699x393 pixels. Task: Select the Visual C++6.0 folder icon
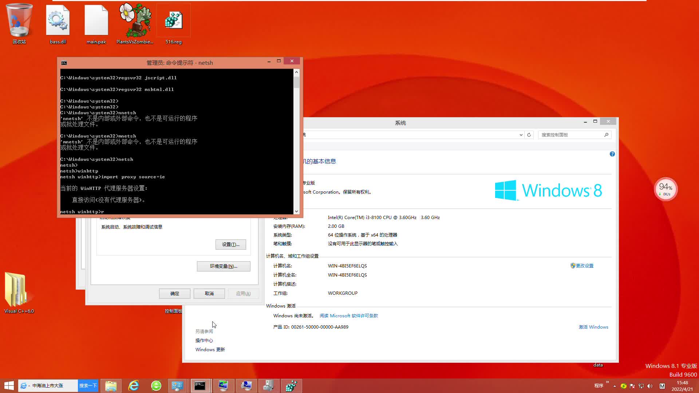tap(19, 293)
